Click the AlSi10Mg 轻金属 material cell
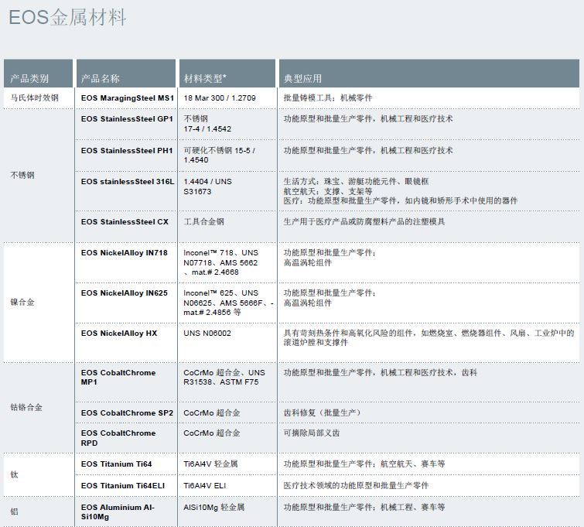The width and height of the screenshot is (584, 527). click(x=213, y=507)
